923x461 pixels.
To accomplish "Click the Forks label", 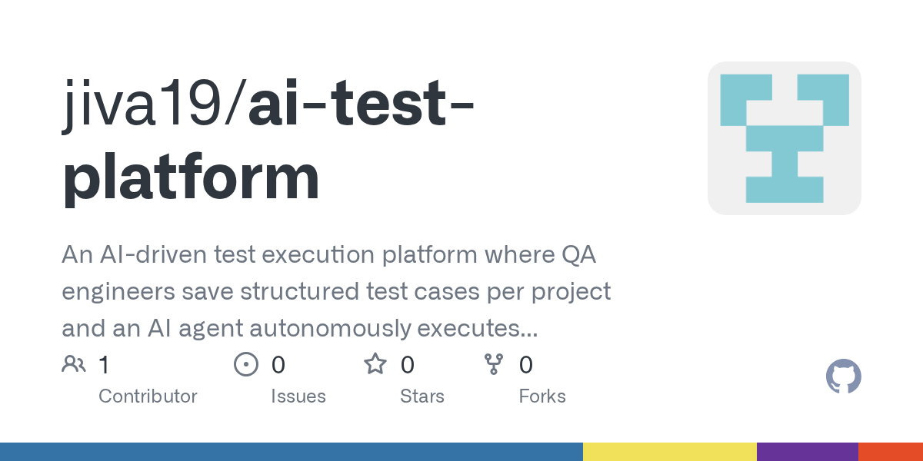I will pos(542,396).
